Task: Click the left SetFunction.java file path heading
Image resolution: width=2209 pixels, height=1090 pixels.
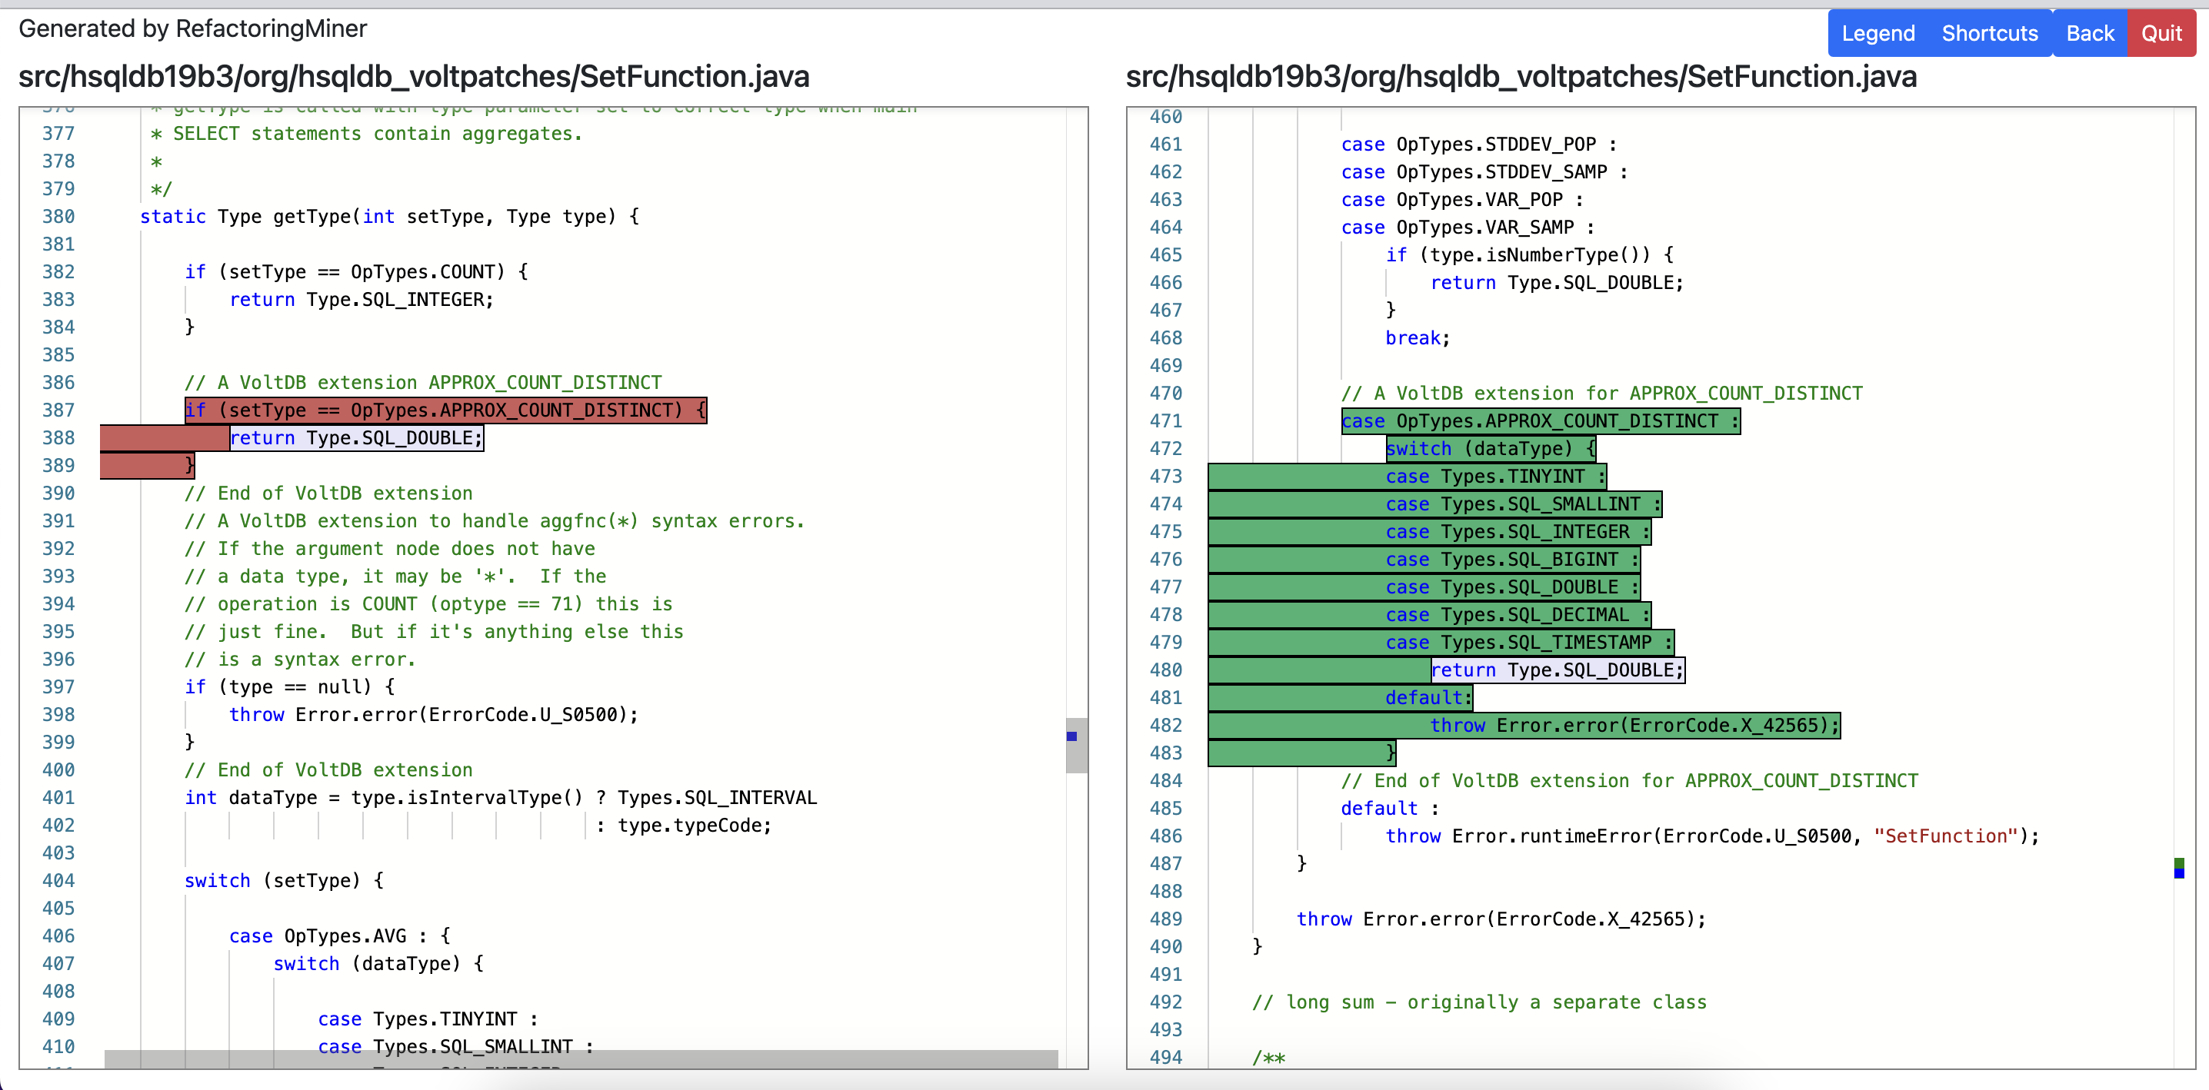Action: (x=414, y=76)
